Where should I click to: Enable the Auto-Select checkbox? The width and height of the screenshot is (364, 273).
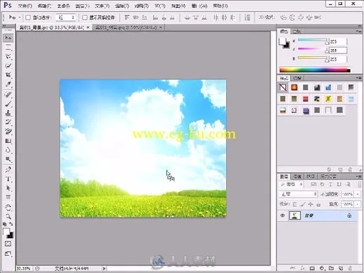(x=28, y=18)
